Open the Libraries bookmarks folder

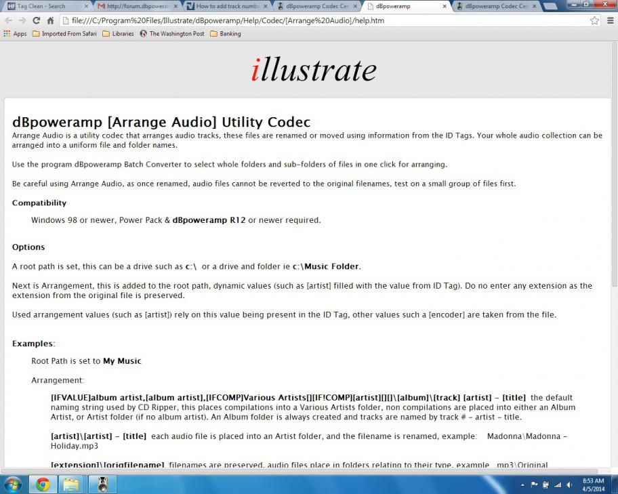pos(118,34)
